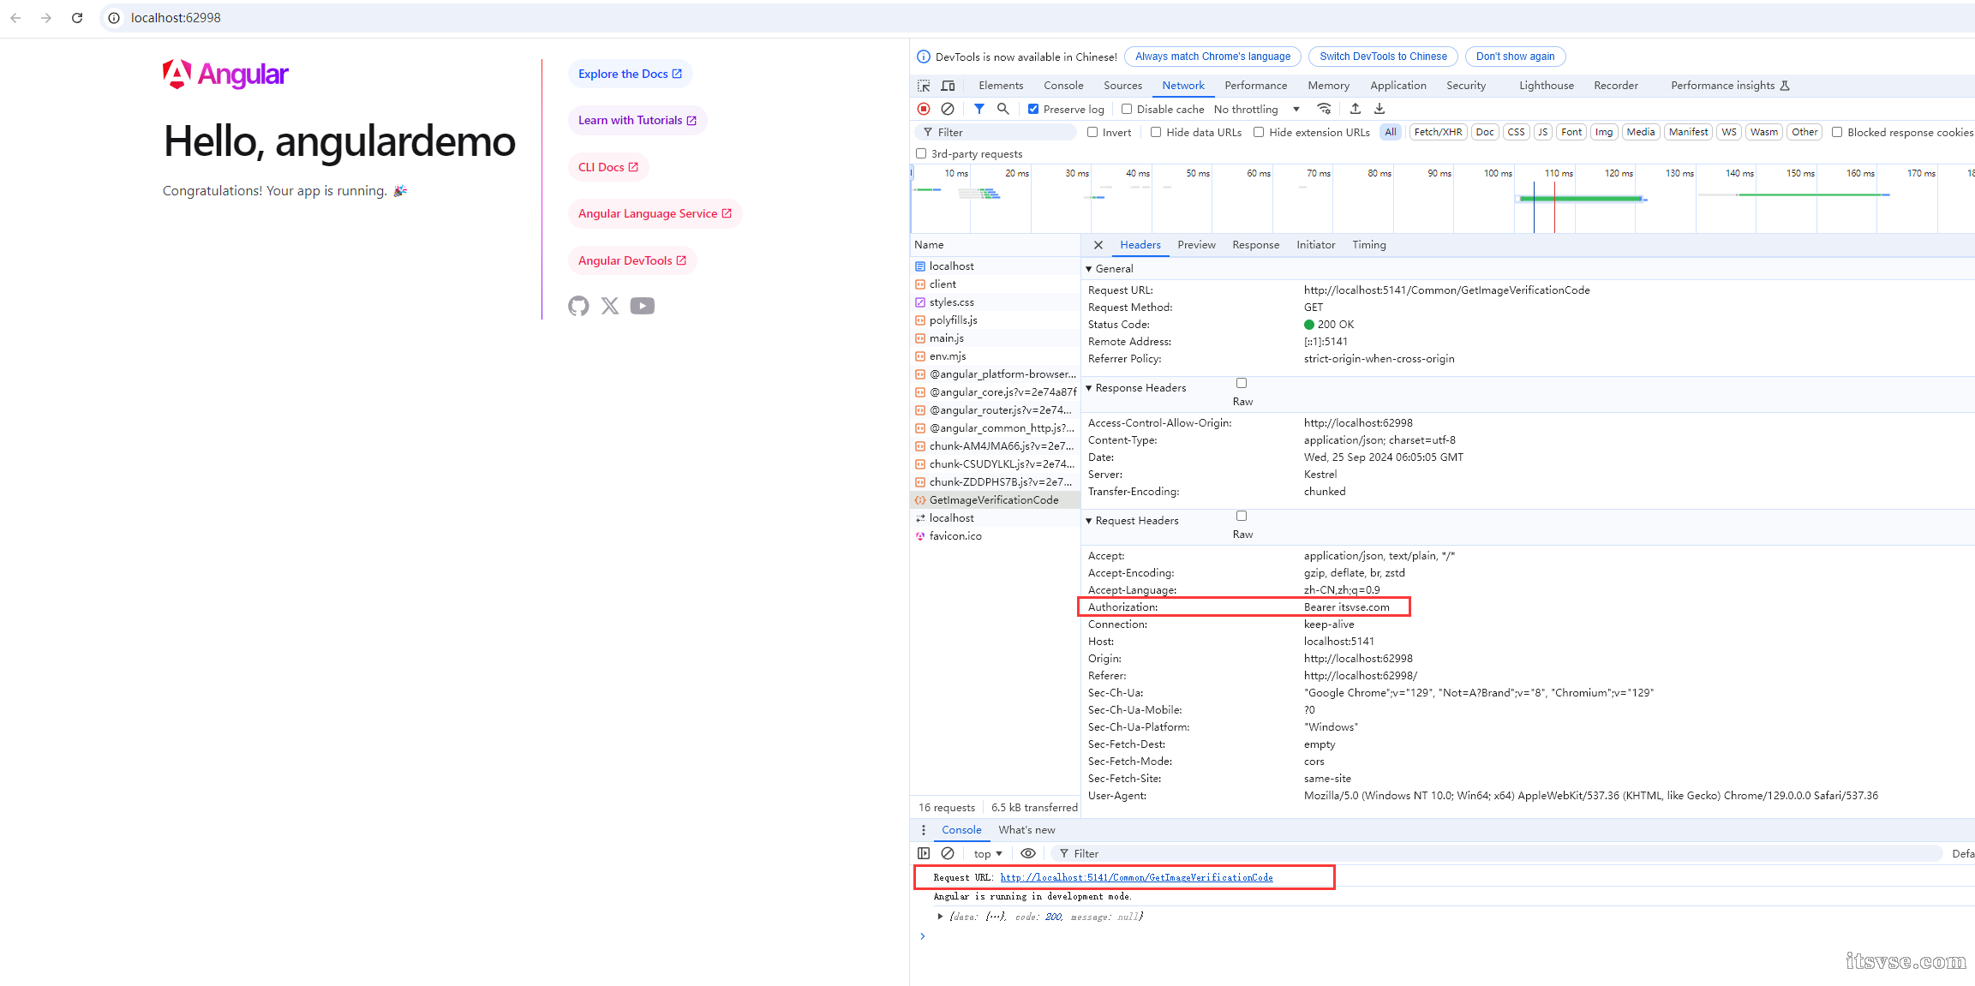The image size is (1975, 986).
Task: Create live expression eye icon
Action: (x=1028, y=853)
